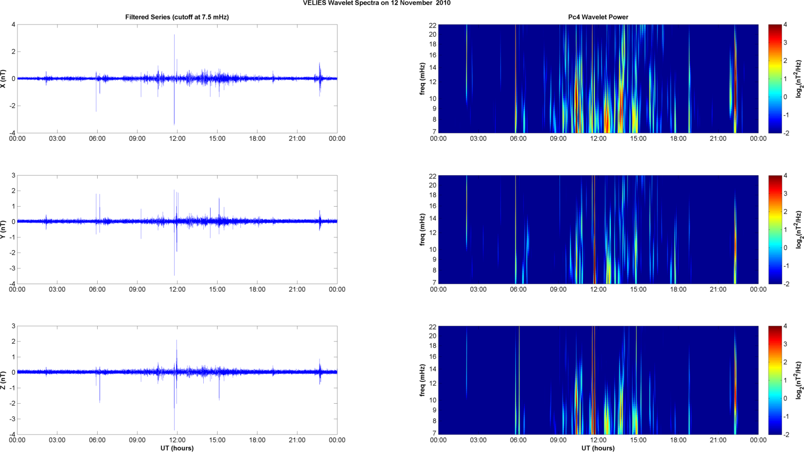Click the bottom wavelet plot's 'freq (mHz)' label

click(422, 380)
